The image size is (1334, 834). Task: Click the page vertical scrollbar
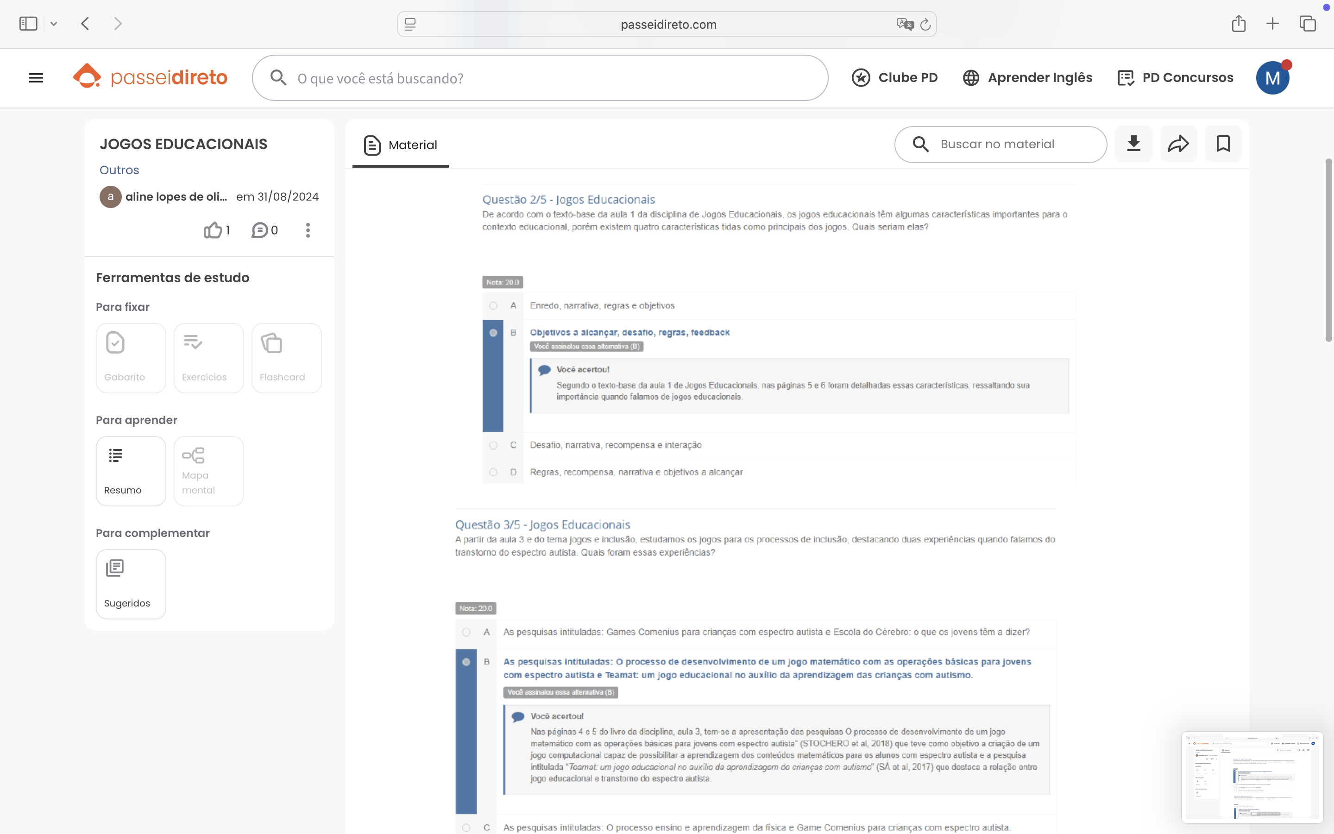coord(1328,250)
